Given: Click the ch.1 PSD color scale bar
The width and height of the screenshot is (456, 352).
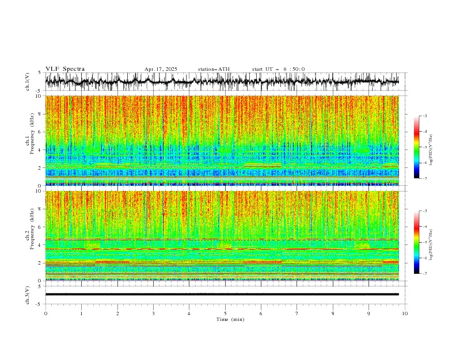Looking at the screenshot, I should (x=416, y=147).
